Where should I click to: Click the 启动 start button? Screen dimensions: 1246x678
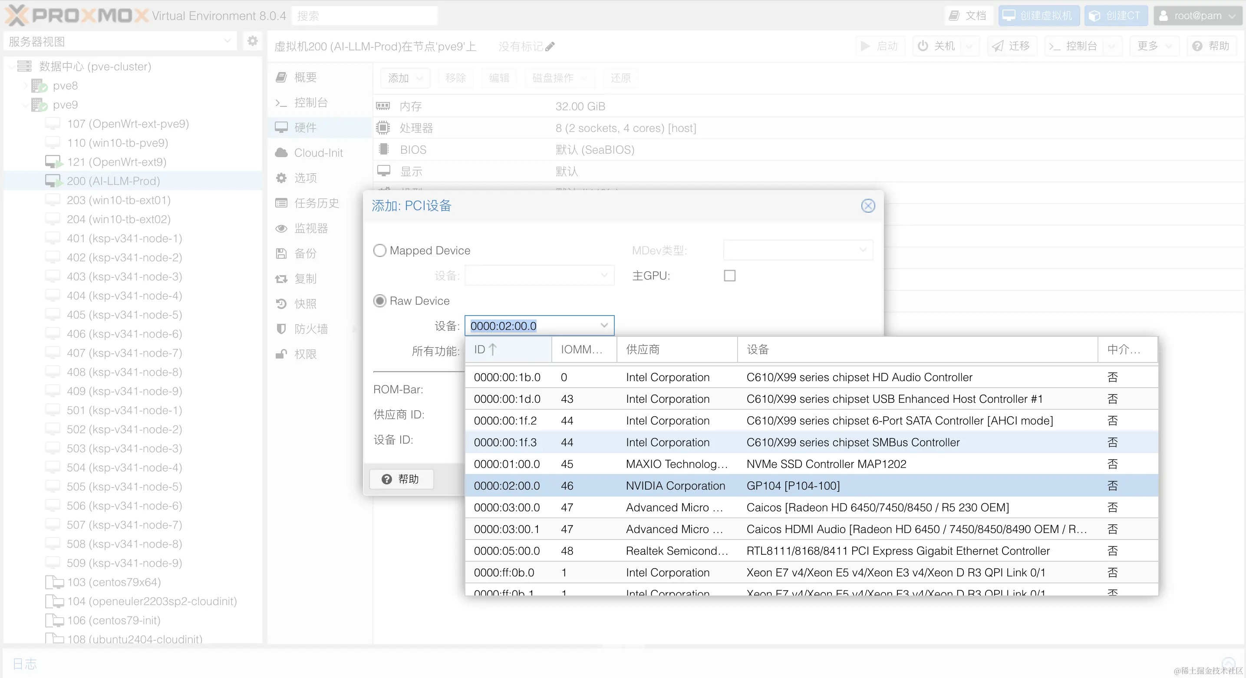(x=880, y=46)
